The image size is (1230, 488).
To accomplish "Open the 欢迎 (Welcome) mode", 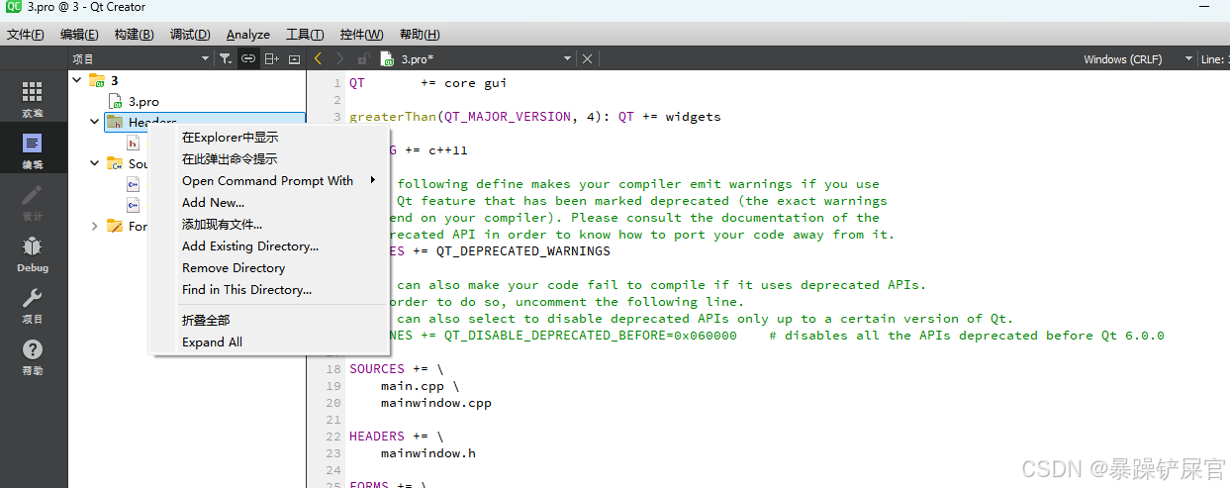I will point(33,99).
